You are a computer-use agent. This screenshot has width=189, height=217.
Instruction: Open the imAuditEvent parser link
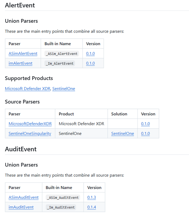pos(21,207)
